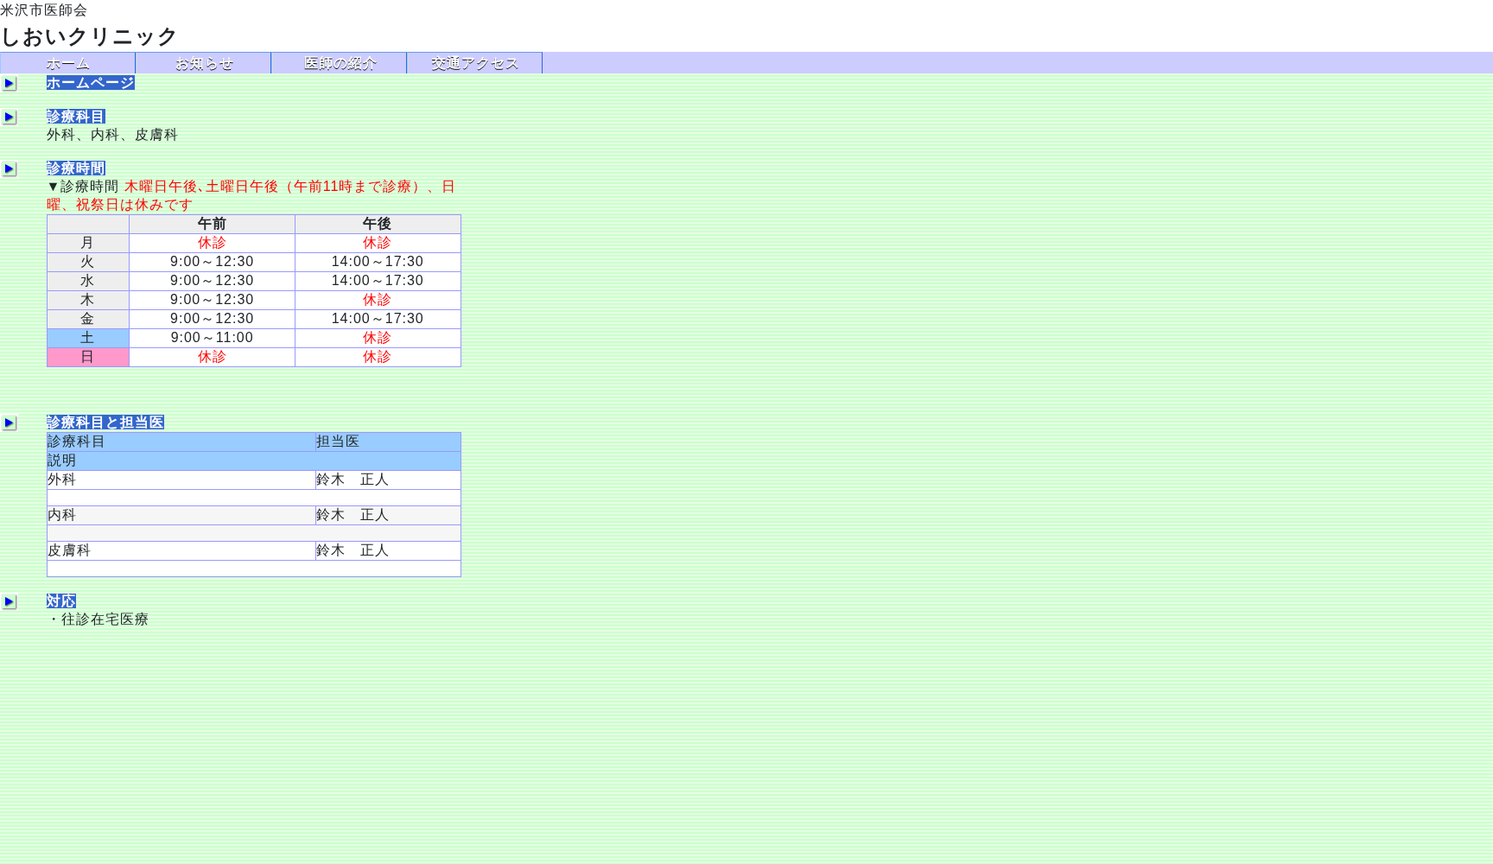Image resolution: width=1493 pixels, height=864 pixels.
Task: Open the ホーム navigation tab
Action: [x=67, y=63]
